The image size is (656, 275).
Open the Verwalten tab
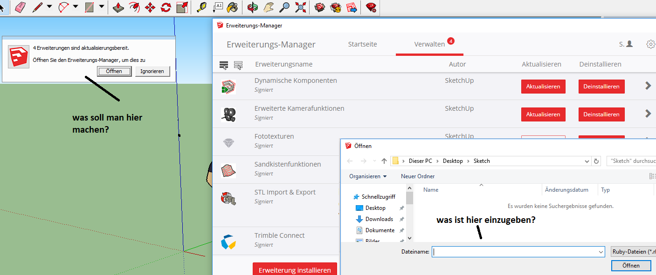429,44
